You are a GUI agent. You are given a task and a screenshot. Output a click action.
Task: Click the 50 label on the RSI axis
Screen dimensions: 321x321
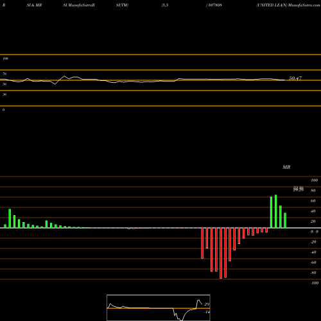4,84
